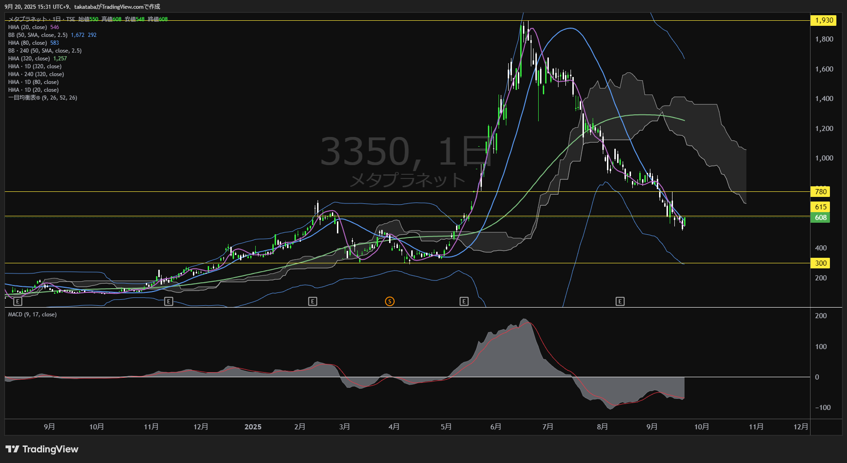Click the 7月 label on time axis

548,427
